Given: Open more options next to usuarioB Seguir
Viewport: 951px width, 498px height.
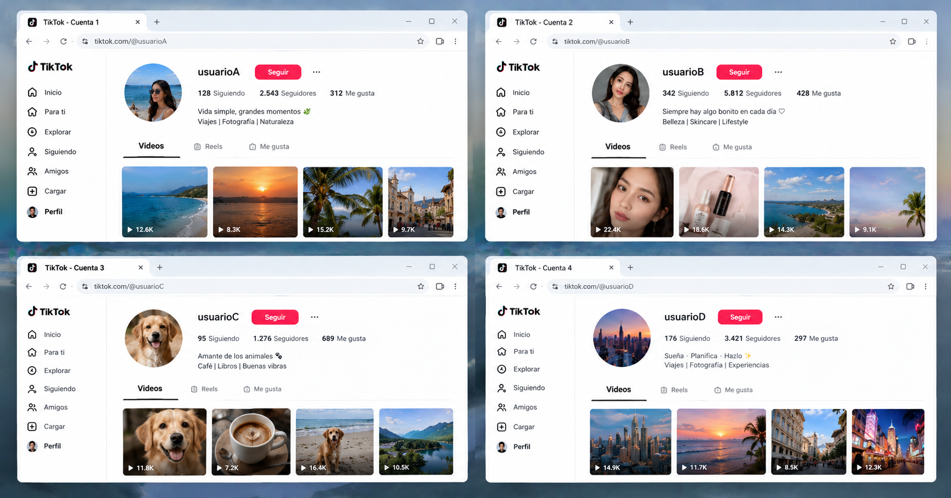Looking at the screenshot, I should point(778,72).
